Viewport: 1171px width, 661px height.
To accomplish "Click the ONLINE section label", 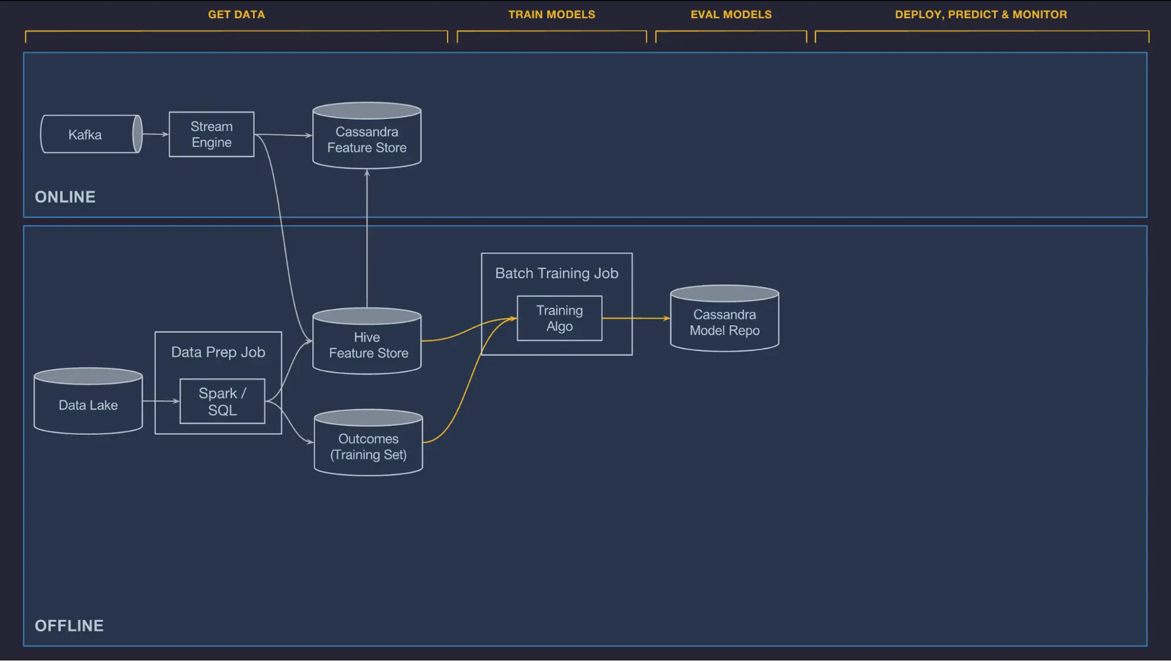I will click(x=65, y=197).
